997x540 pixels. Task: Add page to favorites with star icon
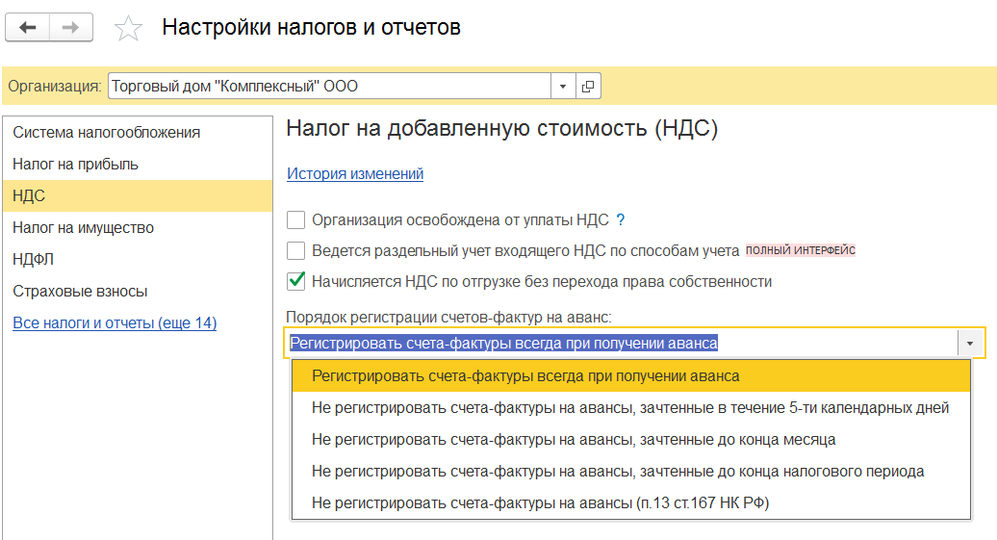point(128,29)
